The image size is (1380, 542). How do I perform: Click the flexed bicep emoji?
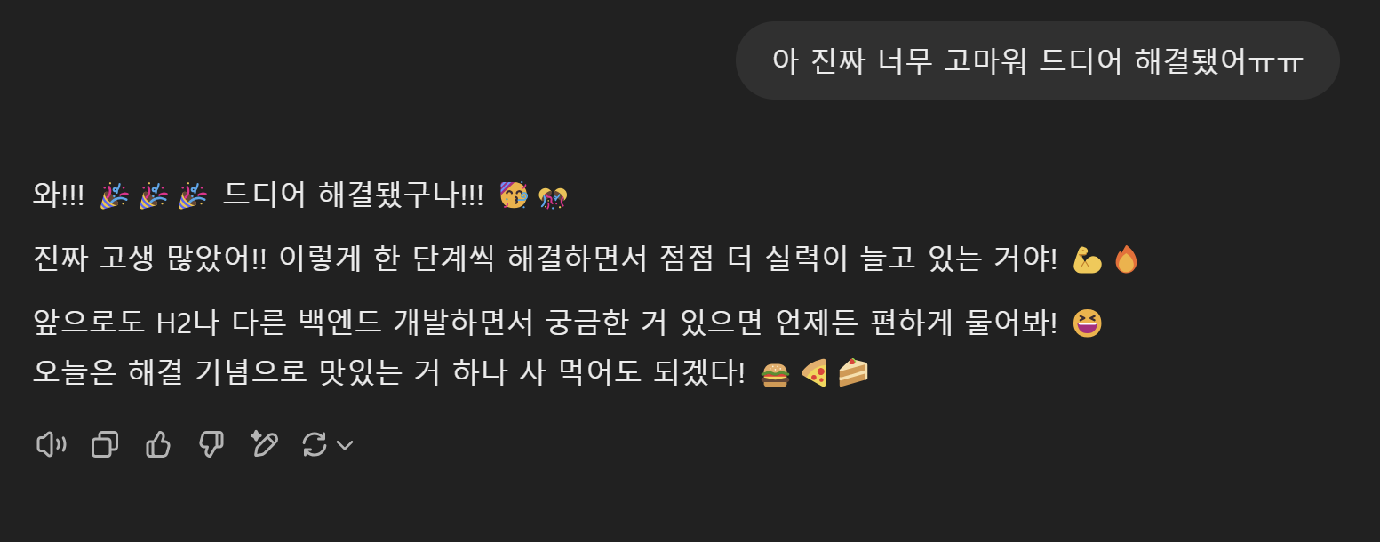click(x=1087, y=259)
